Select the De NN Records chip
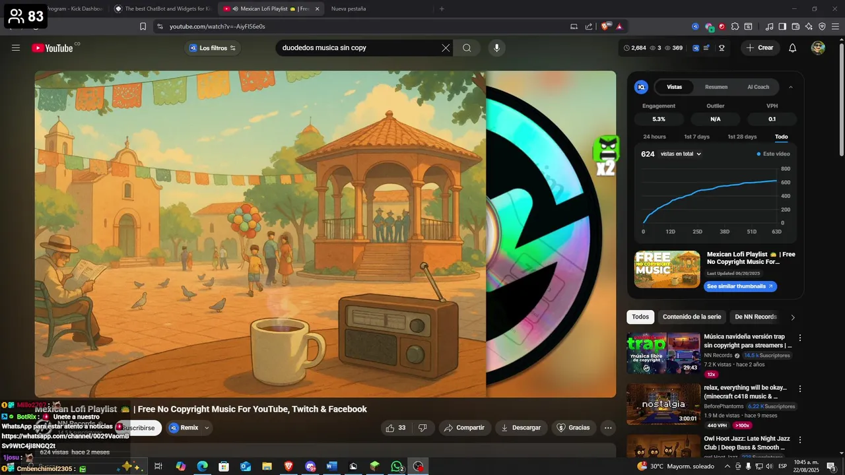The width and height of the screenshot is (845, 475). coord(756,317)
